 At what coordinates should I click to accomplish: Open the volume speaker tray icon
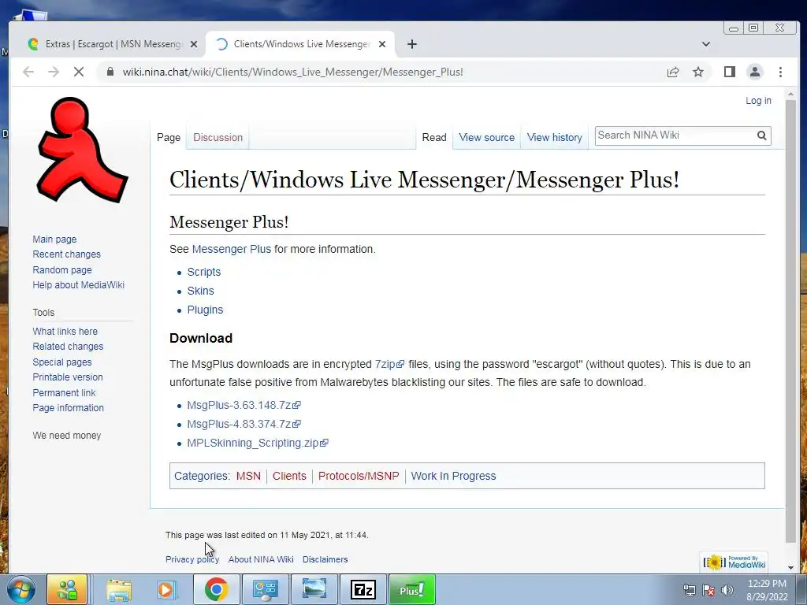(727, 589)
